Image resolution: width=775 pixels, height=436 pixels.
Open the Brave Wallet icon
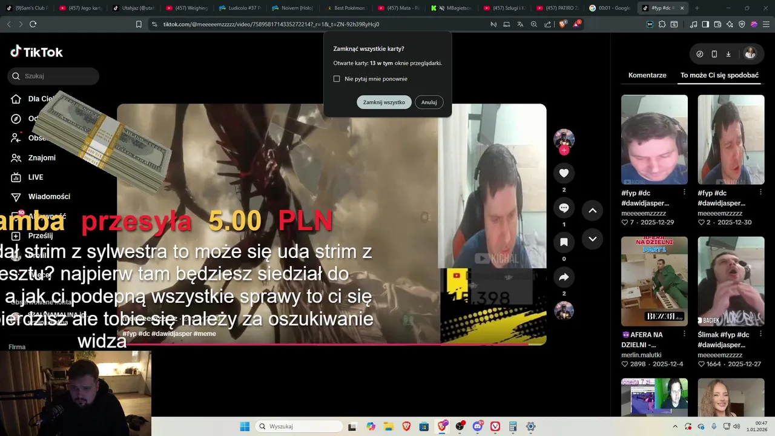pos(717,24)
